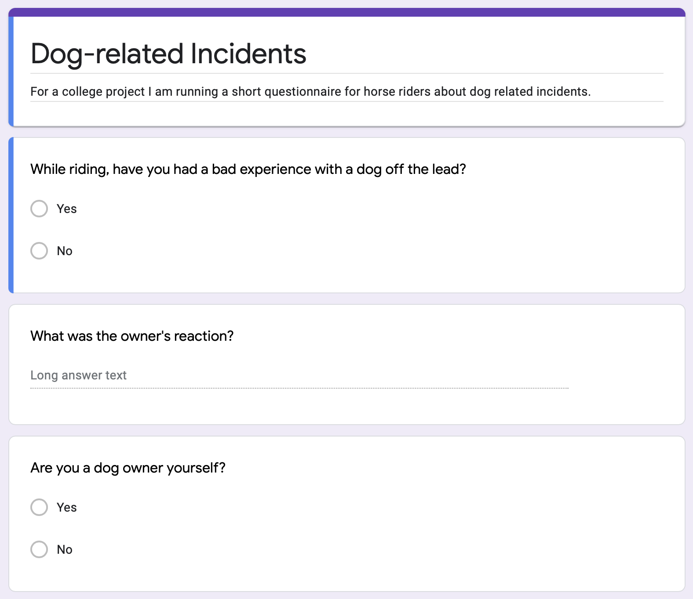The image size is (693, 599).
Task: Choose No radio circle for dog owner question
Action: 39,549
